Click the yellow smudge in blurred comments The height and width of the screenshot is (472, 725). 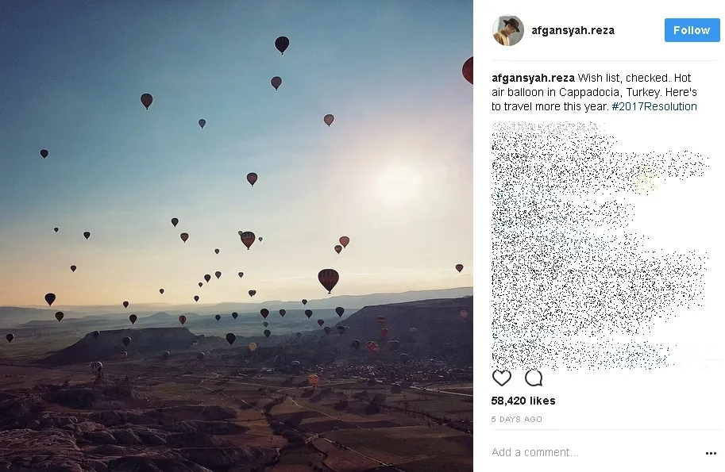click(x=647, y=181)
